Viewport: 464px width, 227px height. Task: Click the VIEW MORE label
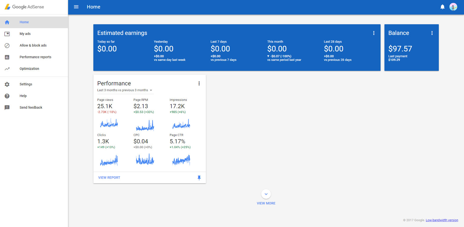266,203
